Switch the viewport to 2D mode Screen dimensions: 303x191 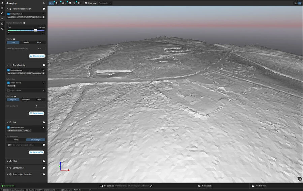tap(296, 3)
